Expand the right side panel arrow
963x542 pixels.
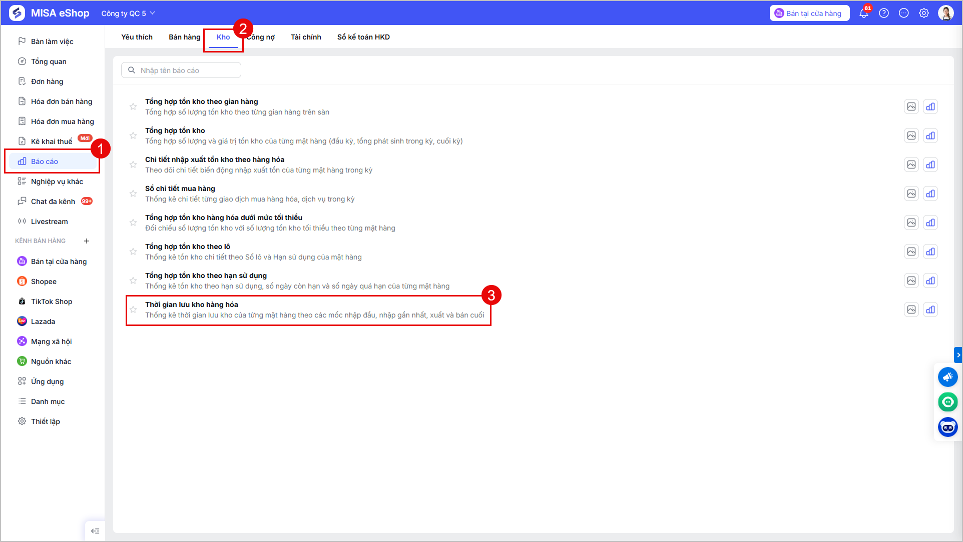(958, 355)
